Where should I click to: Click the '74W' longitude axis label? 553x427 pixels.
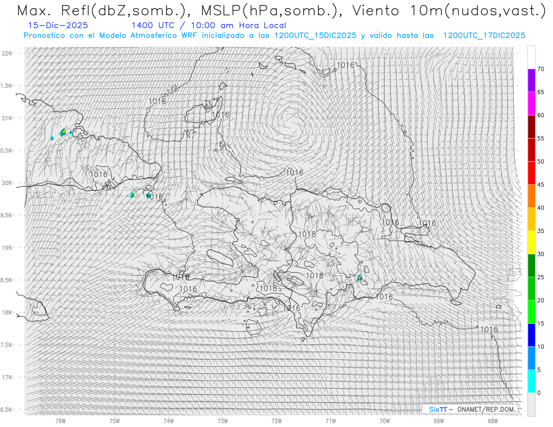coord(169,421)
